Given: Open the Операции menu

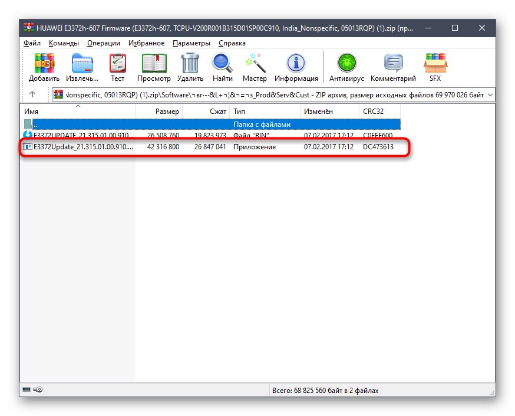Looking at the screenshot, I should (104, 43).
